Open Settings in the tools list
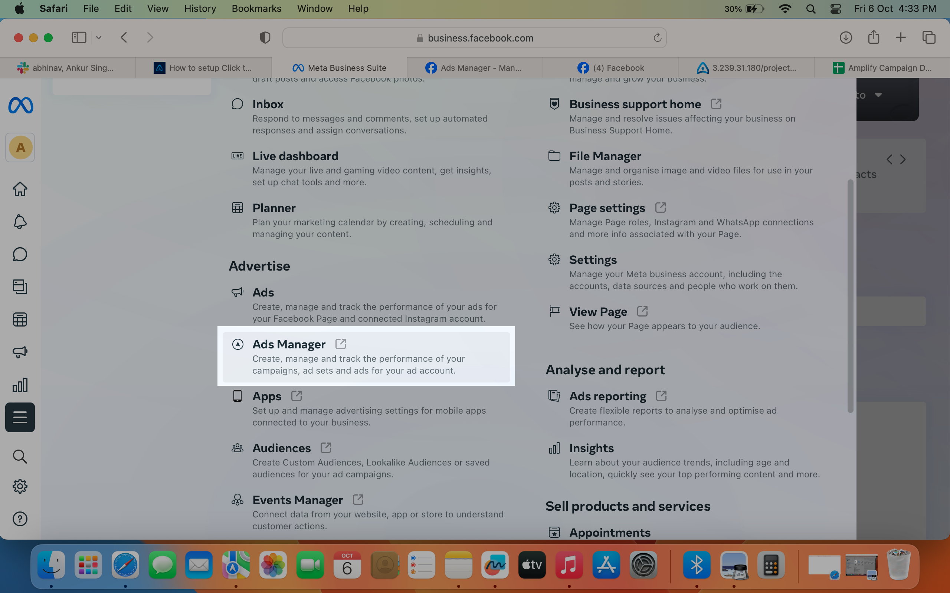Image resolution: width=950 pixels, height=593 pixels. click(x=683, y=272)
